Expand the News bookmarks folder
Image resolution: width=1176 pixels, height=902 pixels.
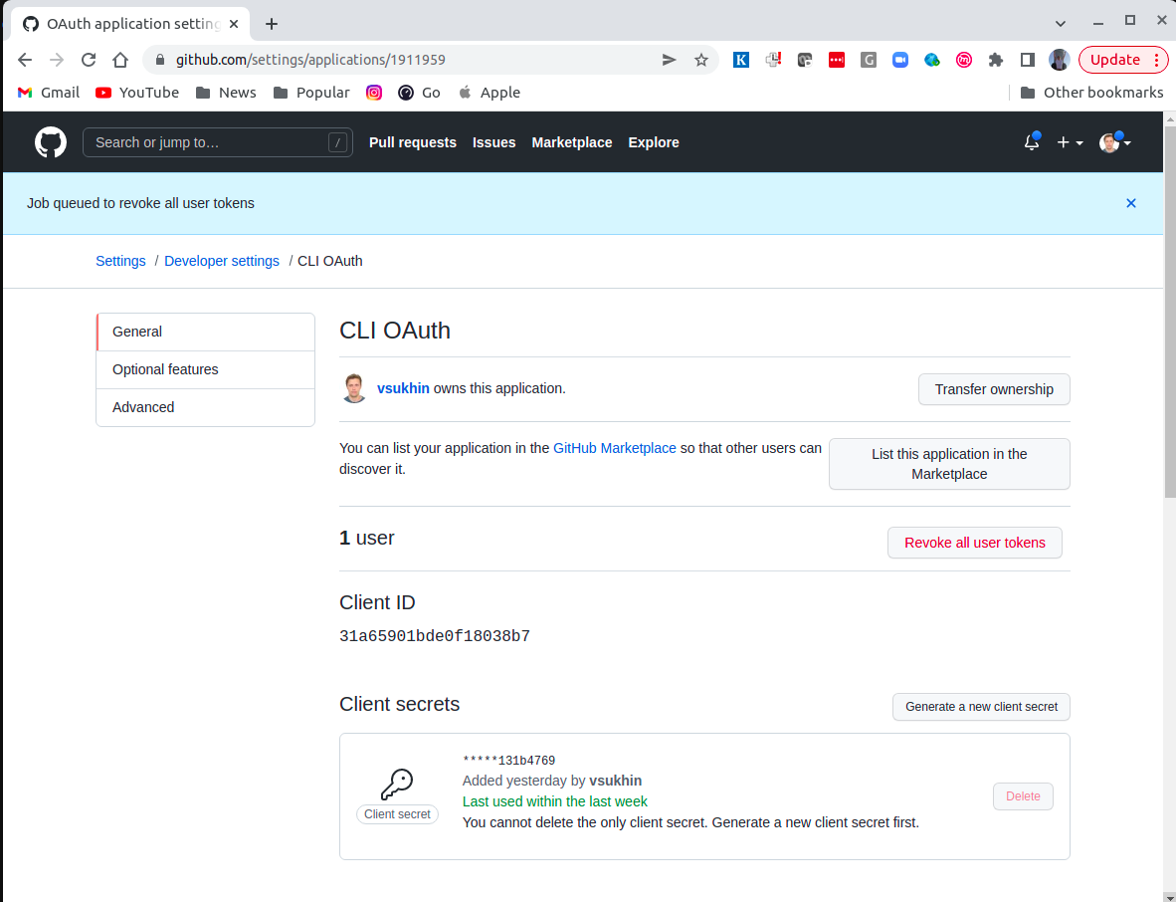tap(226, 93)
